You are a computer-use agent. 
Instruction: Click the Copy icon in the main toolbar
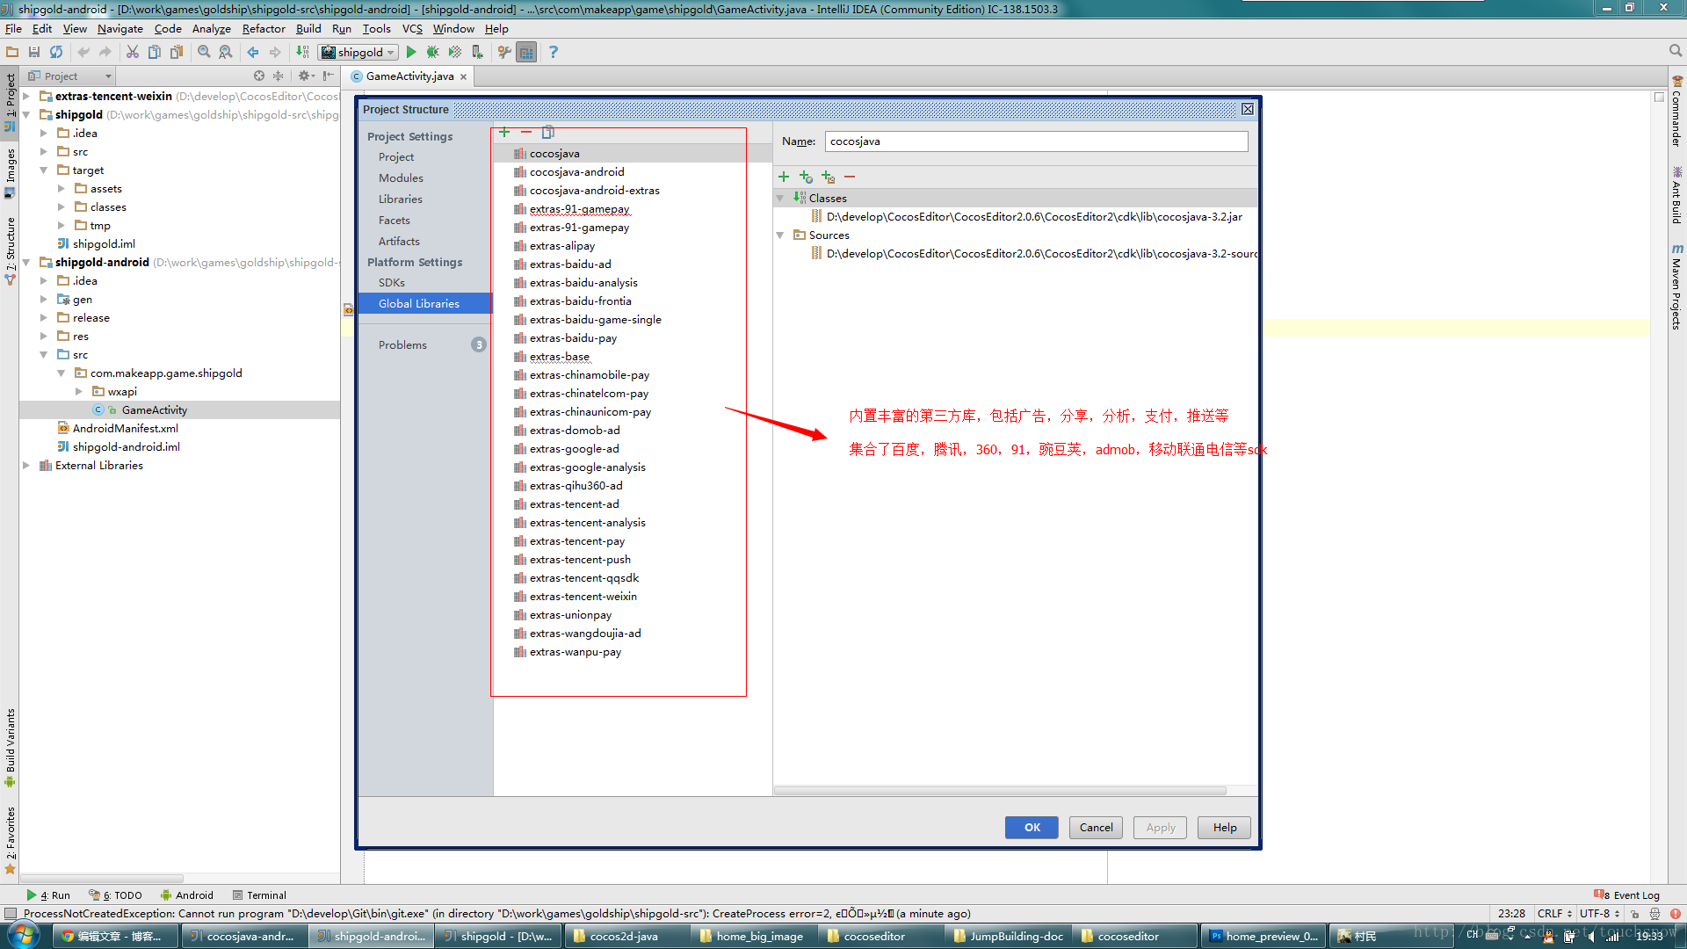(x=155, y=52)
